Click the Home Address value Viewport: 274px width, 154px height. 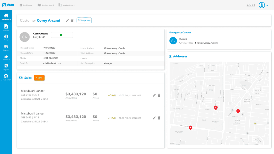point(114,48)
